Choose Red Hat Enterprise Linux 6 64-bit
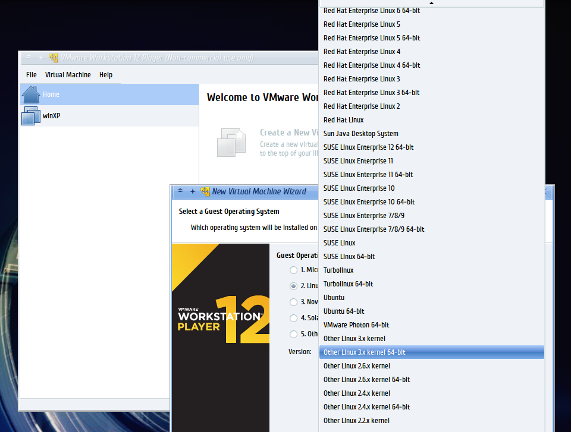This screenshot has height=432, width=571. [x=432, y=11]
